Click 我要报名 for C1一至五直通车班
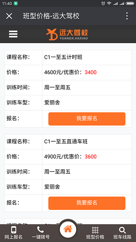The width and height of the screenshot is (136, 242). (x=87, y=203)
